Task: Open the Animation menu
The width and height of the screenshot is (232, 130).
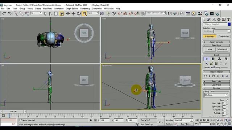Action: [x=59, y=9]
